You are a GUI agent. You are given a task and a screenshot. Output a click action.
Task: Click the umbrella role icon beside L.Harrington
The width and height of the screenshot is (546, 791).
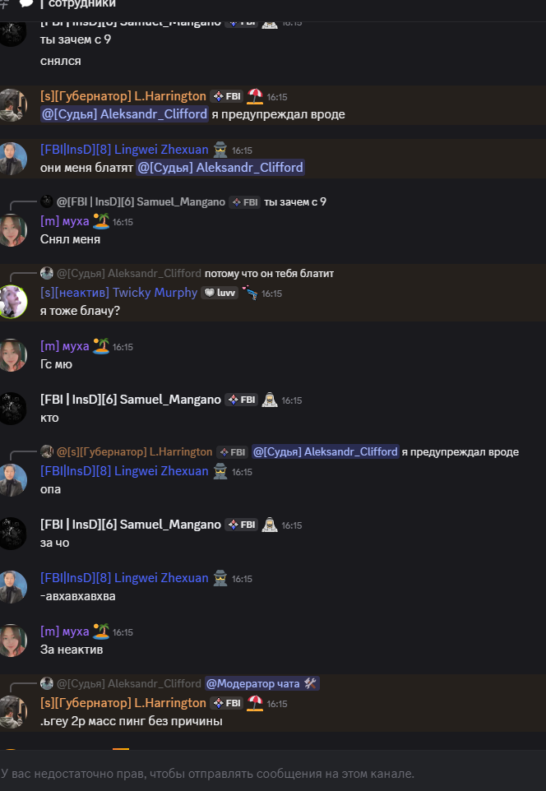[255, 96]
